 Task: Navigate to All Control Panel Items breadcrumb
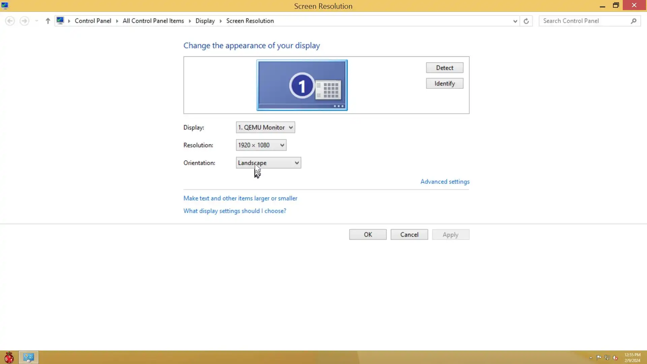[153, 21]
